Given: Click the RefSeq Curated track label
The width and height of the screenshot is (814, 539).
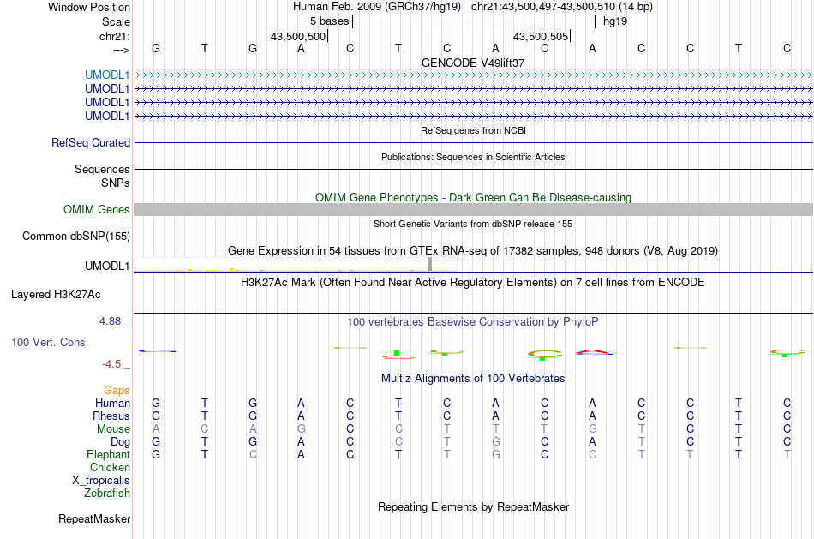Looking at the screenshot, I should point(91,142).
